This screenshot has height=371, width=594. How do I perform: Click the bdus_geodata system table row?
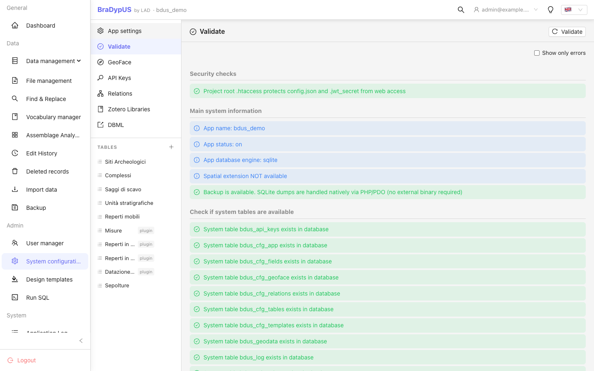tap(388, 341)
